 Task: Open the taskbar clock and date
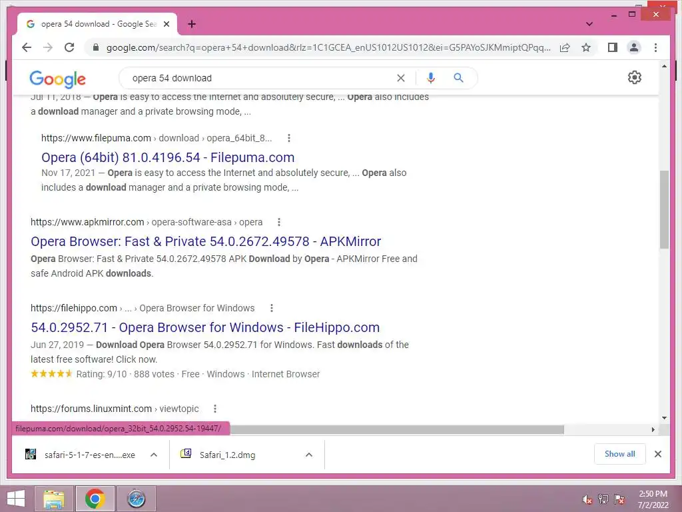(653, 499)
